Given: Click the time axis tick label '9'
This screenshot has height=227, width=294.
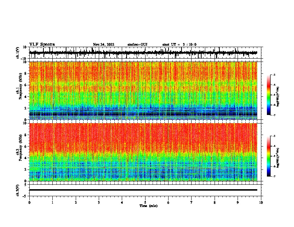Looking at the screenshot, I should click(x=238, y=203).
